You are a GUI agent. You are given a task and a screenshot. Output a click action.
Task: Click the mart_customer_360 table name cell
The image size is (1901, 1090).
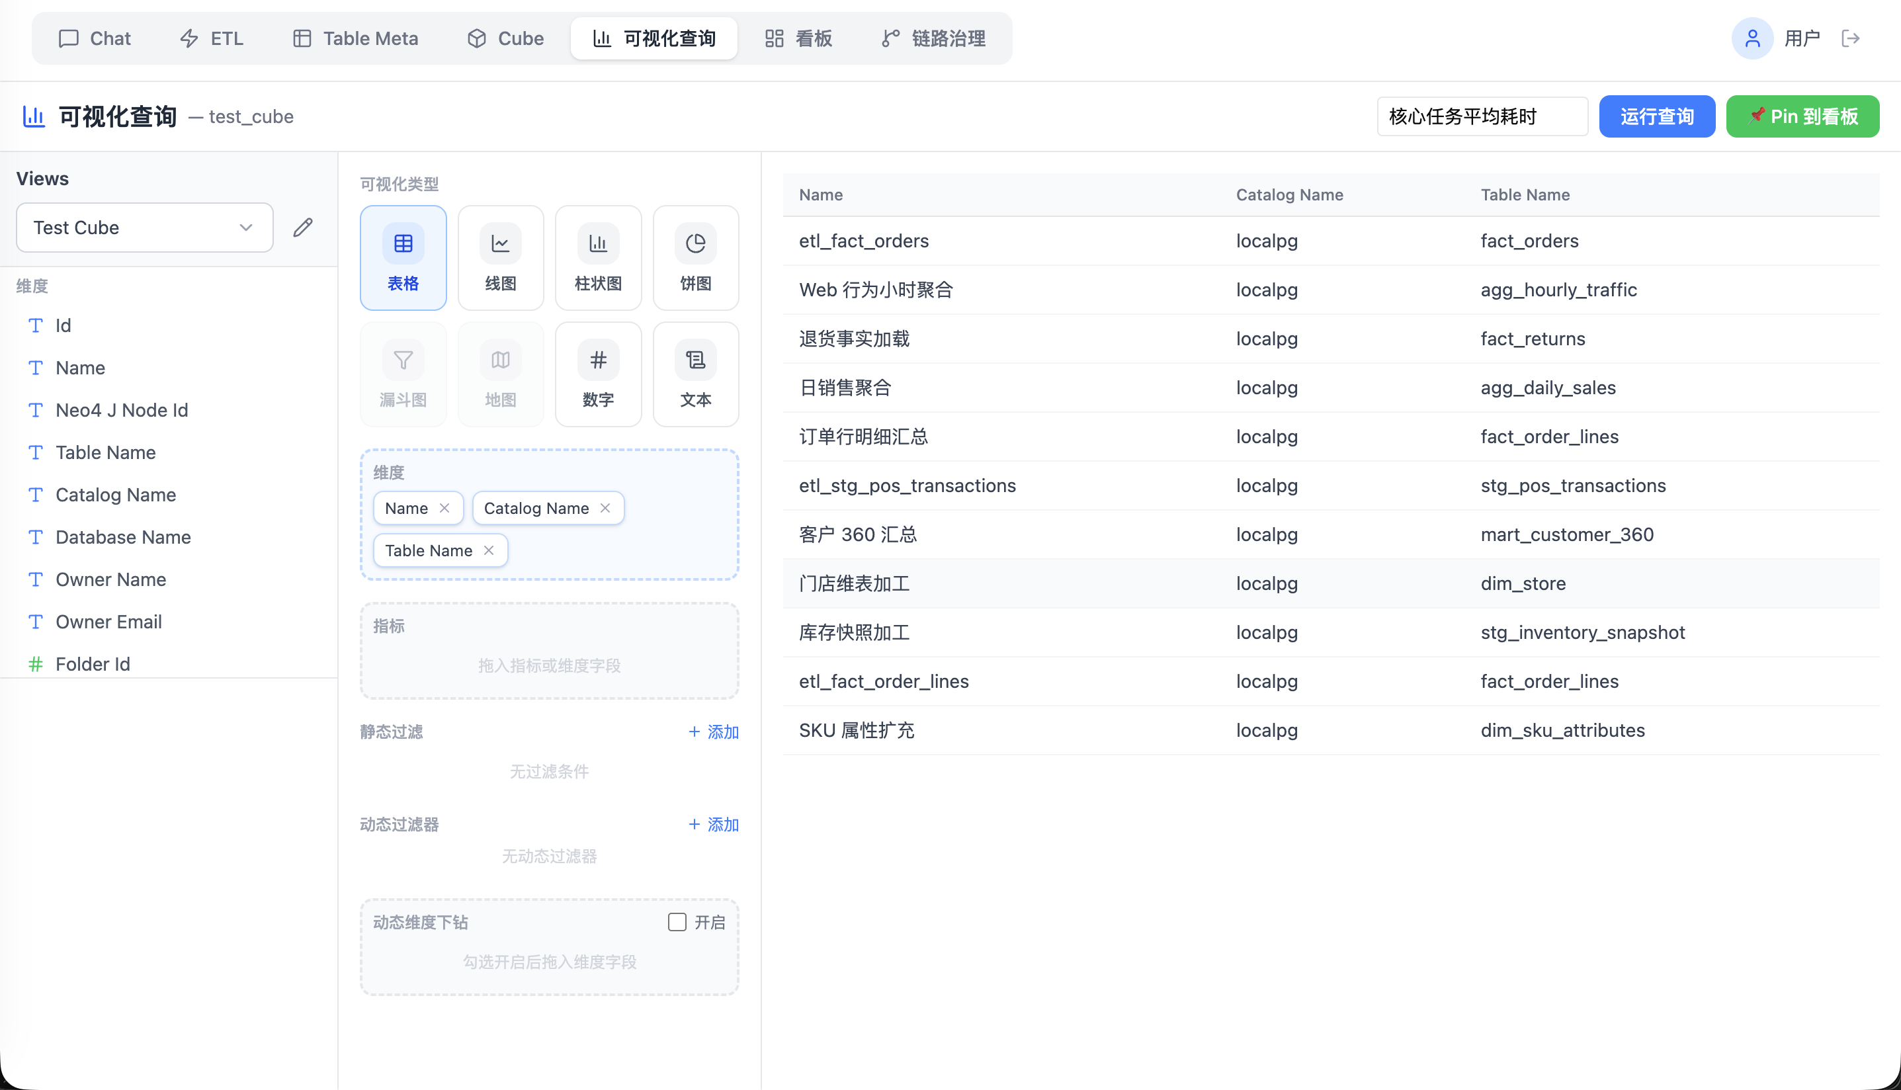point(1566,534)
